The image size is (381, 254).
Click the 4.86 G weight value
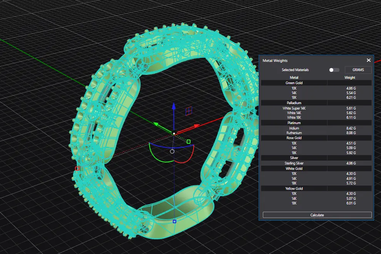pyautogui.click(x=351, y=88)
